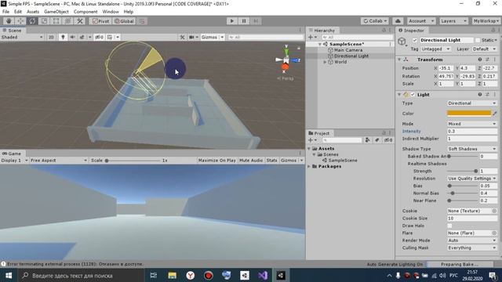Screen dimensions: 502x282
Task: Open Unity Hub taskbar icon
Action: click(245, 276)
